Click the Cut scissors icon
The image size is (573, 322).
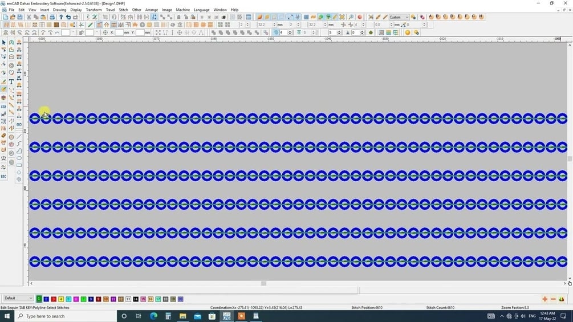tap(29, 17)
